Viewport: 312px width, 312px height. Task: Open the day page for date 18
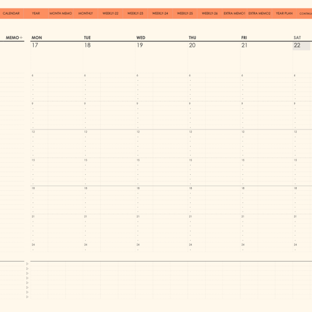pos(87,45)
